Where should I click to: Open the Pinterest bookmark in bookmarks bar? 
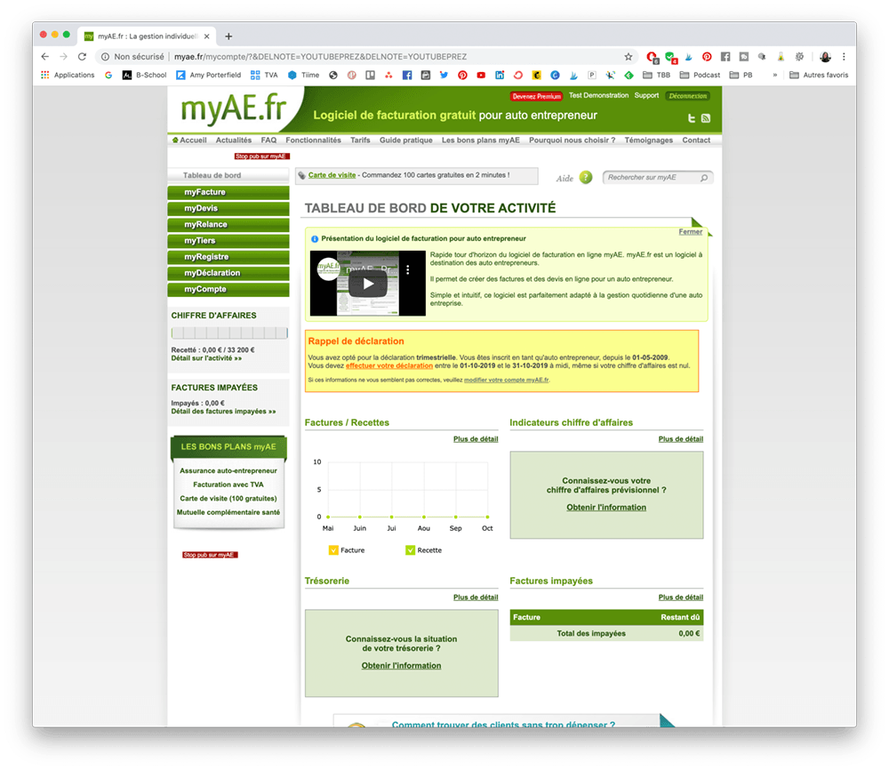pos(462,75)
